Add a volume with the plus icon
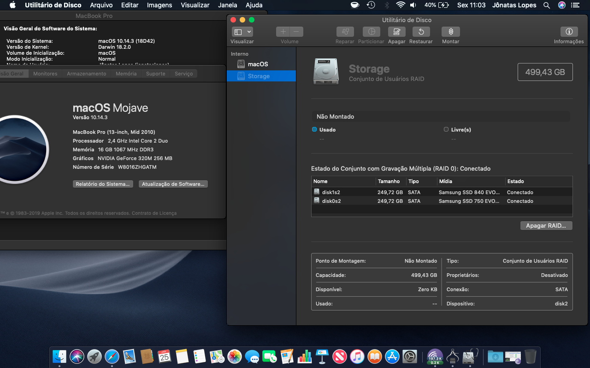 click(x=283, y=32)
